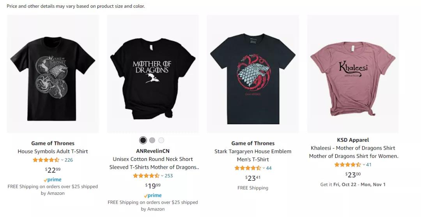Click the stars for Stark Targaryen Emblem shirt
Viewport: 421px width, 217px height.
[x=248, y=168]
